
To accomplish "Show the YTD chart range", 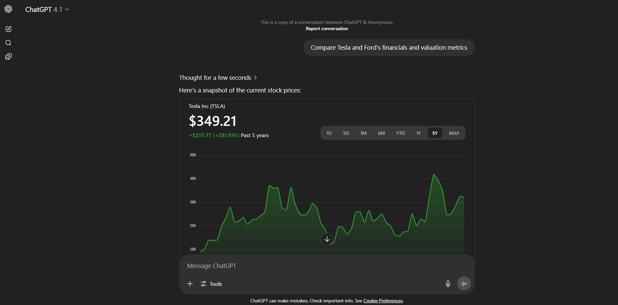I will click(400, 133).
